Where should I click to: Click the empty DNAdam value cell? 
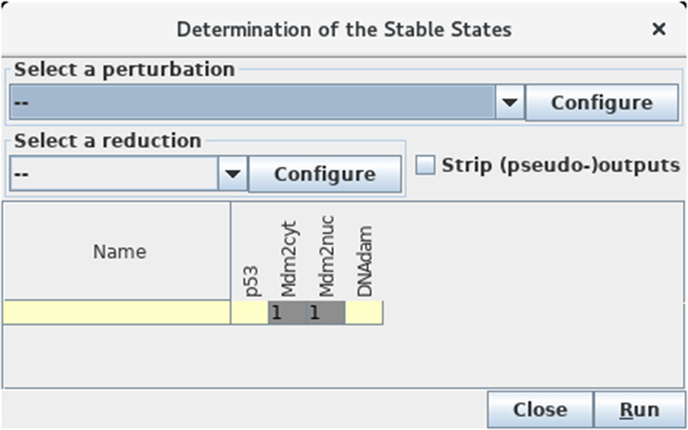[364, 313]
